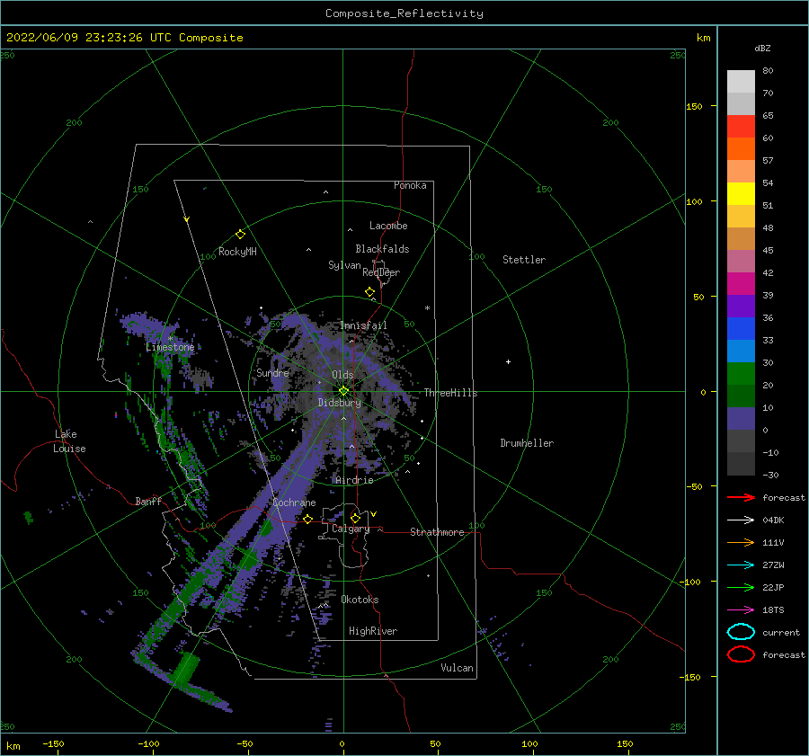Screen dimensions: 809x756
Task: Click the Blackfalds city label
Action: point(382,249)
